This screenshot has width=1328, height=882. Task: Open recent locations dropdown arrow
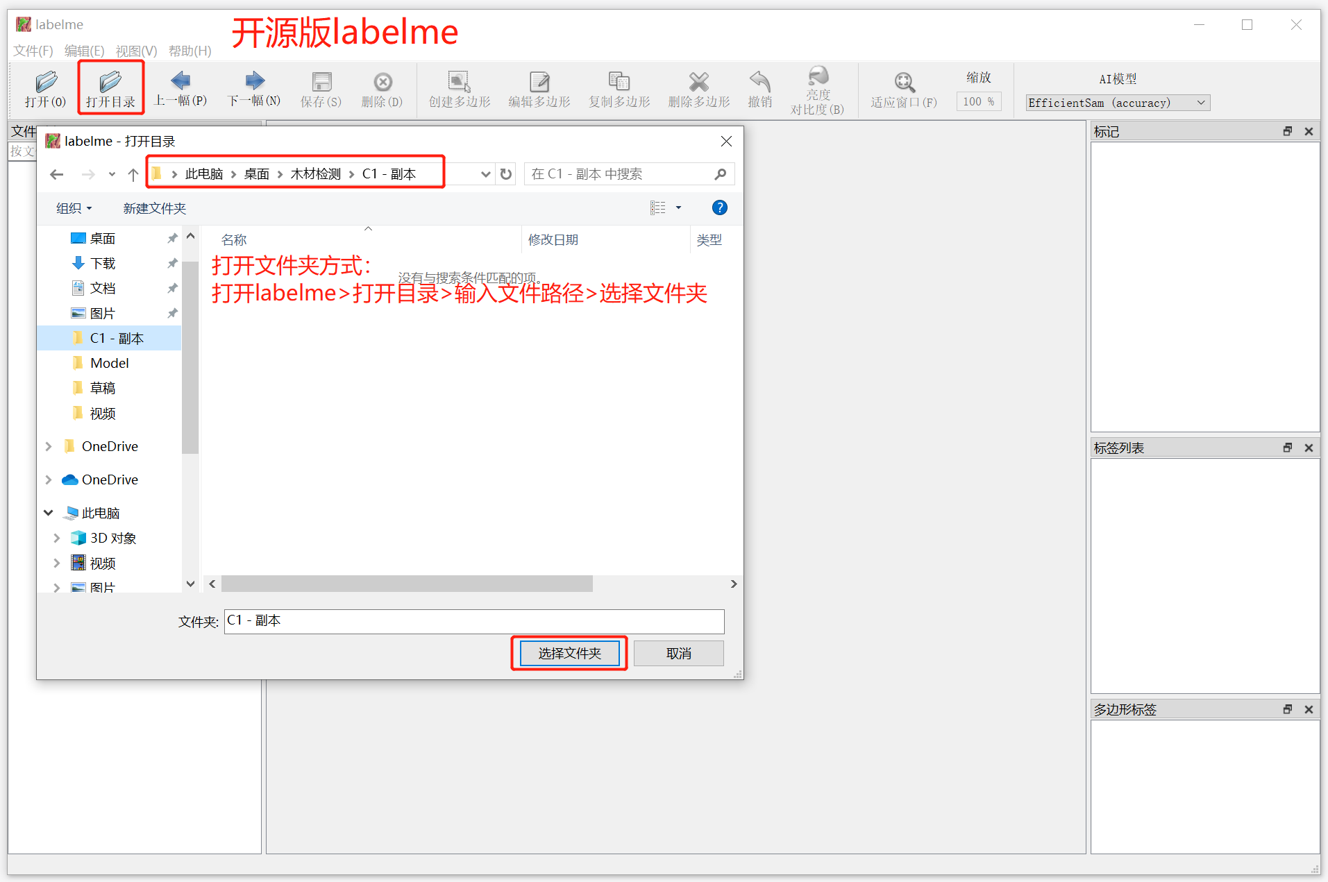click(x=112, y=174)
